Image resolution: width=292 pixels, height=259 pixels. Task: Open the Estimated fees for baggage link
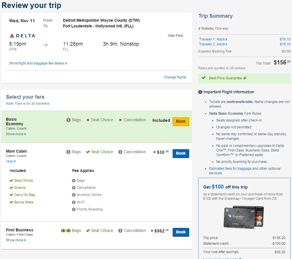tap(230, 168)
